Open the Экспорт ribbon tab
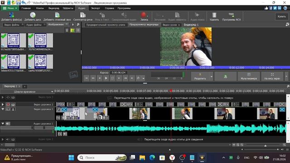Screen dimensions: 290x163 click(96, 8)
